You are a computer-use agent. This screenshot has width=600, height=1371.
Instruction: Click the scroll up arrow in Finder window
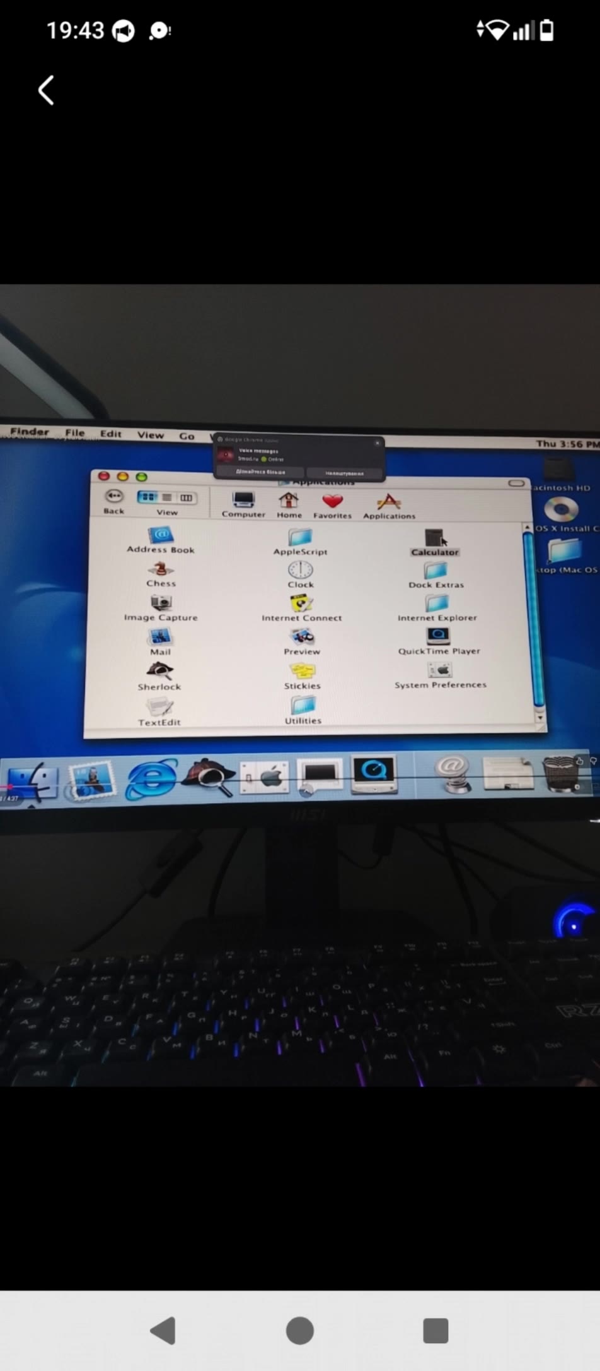(x=528, y=527)
